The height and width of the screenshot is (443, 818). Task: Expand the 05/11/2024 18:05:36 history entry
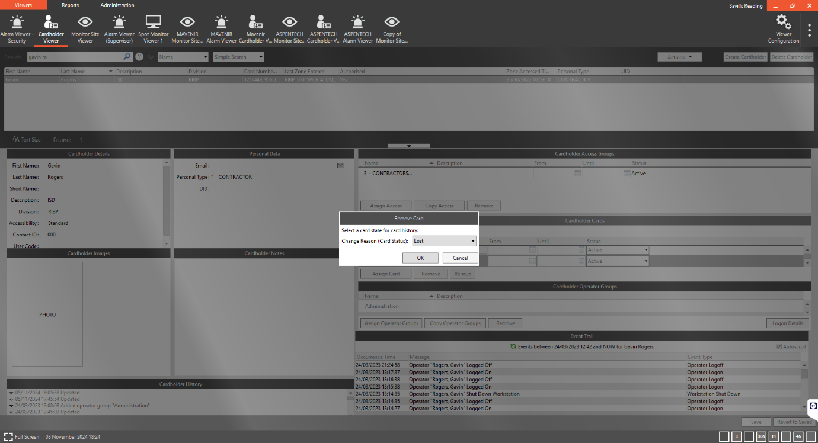point(11,393)
